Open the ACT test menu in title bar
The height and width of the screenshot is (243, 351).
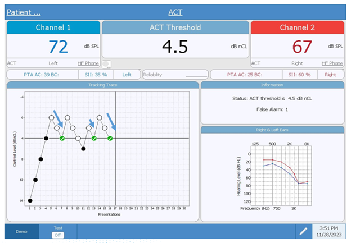pos(175,12)
